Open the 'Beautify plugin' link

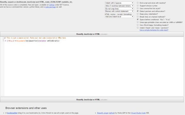[x=103, y=113]
